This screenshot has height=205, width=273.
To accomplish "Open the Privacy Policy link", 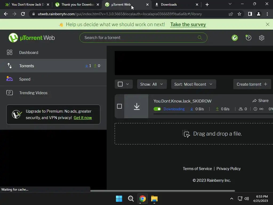I will point(228,169).
